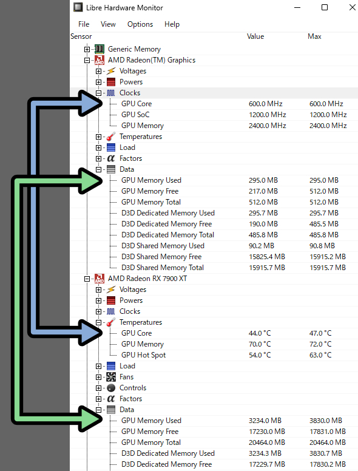Image resolution: width=358 pixels, height=471 pixels.
Task: Open the File menu
Action: 84,24
